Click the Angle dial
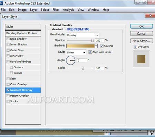The image size is (155, 137). (x=71, y=60)
